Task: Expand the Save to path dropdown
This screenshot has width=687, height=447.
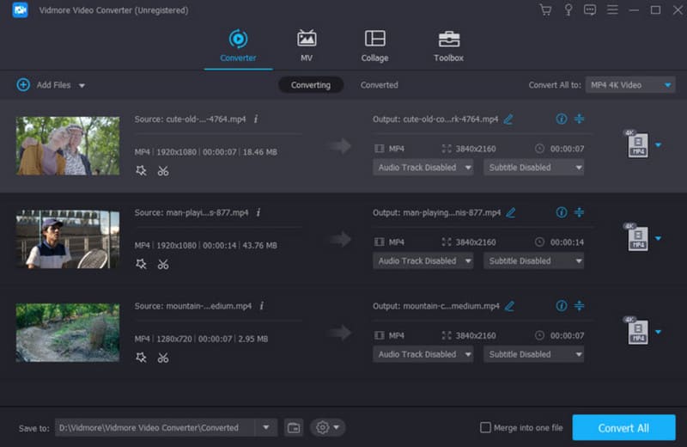Action: pos(266,427)
